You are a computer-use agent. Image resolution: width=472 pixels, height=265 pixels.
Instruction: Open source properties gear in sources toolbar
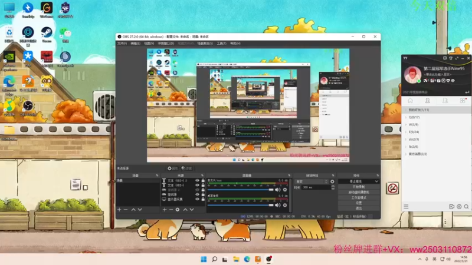click(178, 210)
